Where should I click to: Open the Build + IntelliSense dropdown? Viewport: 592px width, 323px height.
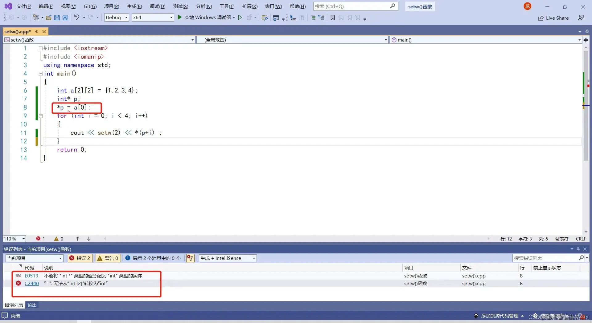pos(228,258)
